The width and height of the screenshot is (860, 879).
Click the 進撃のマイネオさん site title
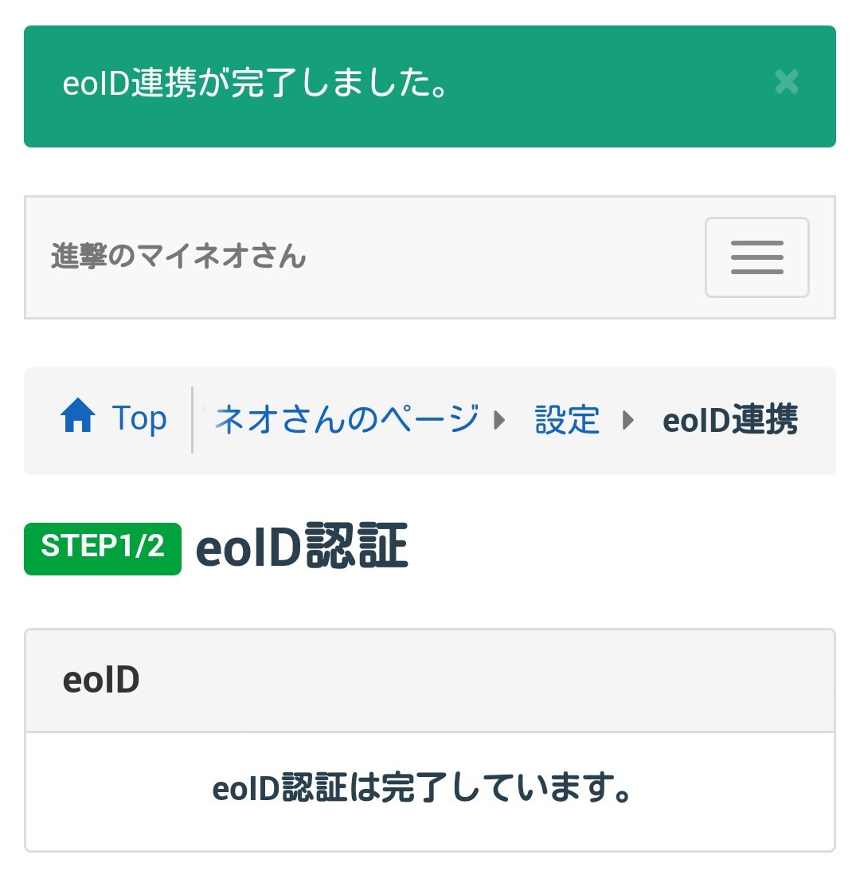[178, 257]
